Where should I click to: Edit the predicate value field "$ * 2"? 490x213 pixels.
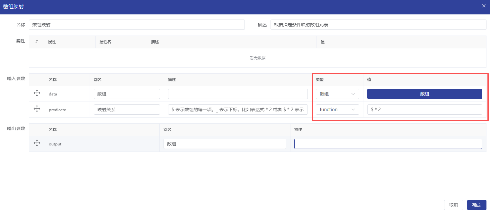[x=424, y=110]
